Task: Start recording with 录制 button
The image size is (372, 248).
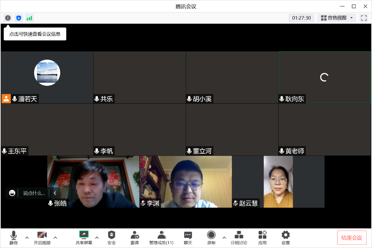Action: [211, 238]
